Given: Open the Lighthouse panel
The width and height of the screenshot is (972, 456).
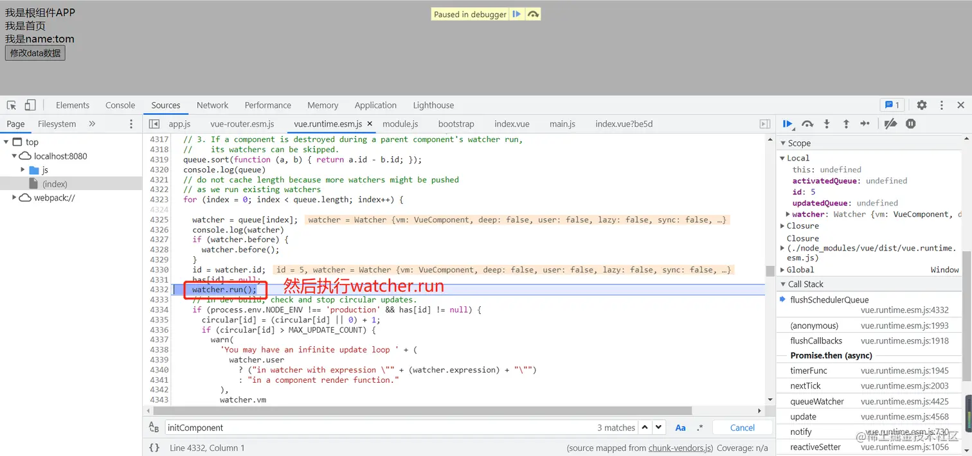Looking at the screenshot, I should coord(433,105).
